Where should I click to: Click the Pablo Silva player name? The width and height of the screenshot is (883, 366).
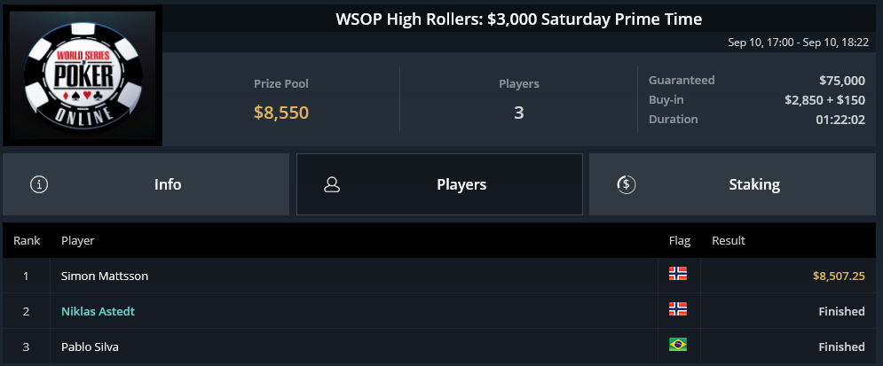pos(91,347)
